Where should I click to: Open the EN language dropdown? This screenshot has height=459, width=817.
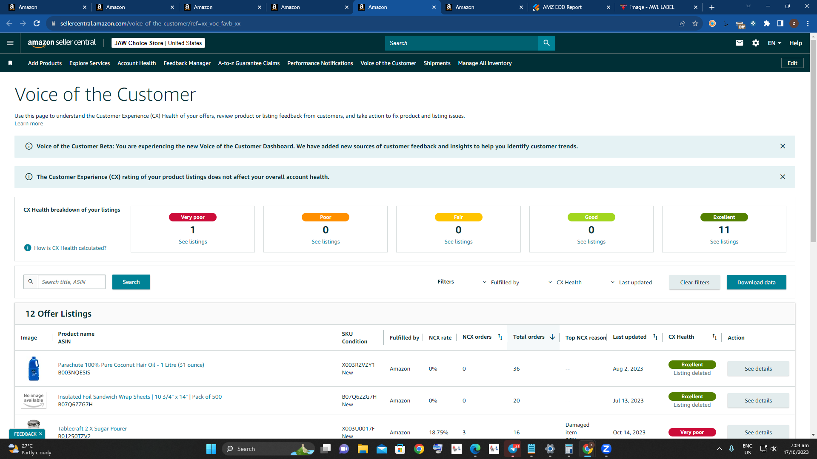tap(774, 43)
